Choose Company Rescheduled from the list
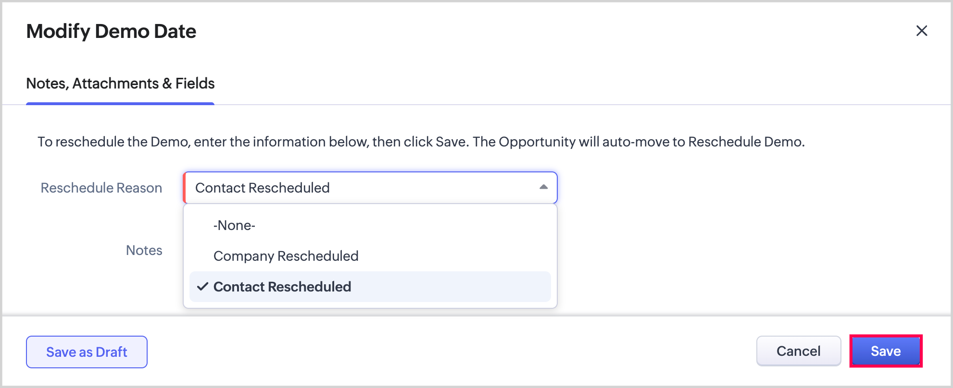The height and width of the screenshot is (388, 953). [286, 256]
